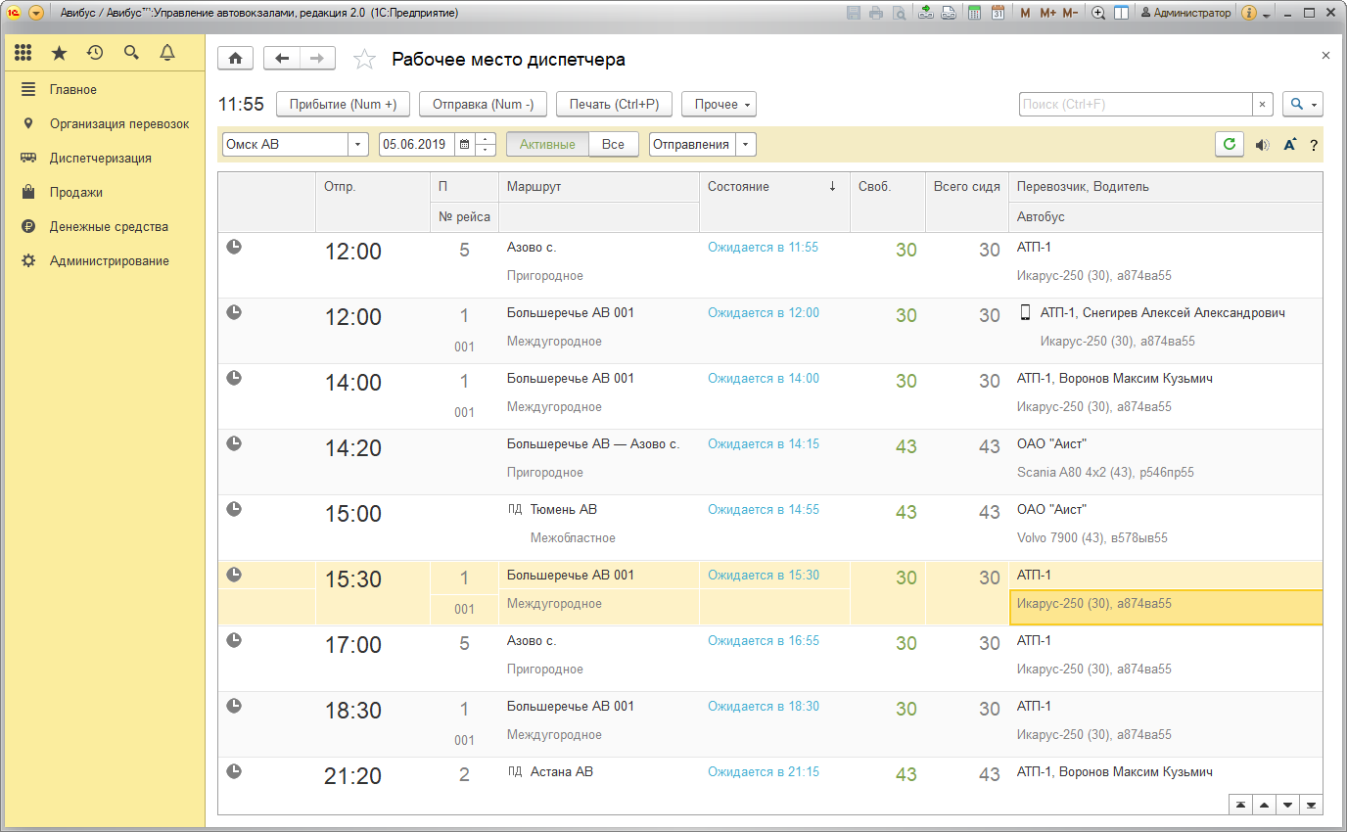Switch filter to Все

(x=613, y=144)
